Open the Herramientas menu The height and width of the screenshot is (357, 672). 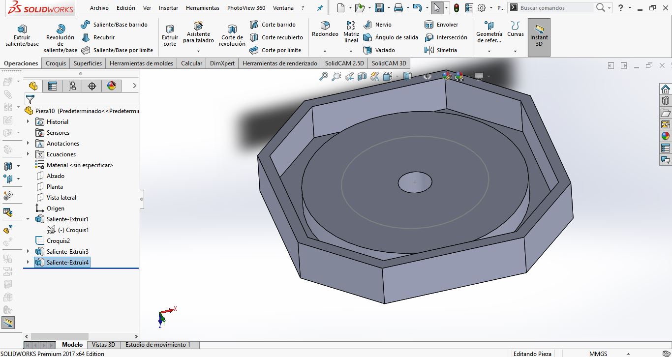[202, 8]
